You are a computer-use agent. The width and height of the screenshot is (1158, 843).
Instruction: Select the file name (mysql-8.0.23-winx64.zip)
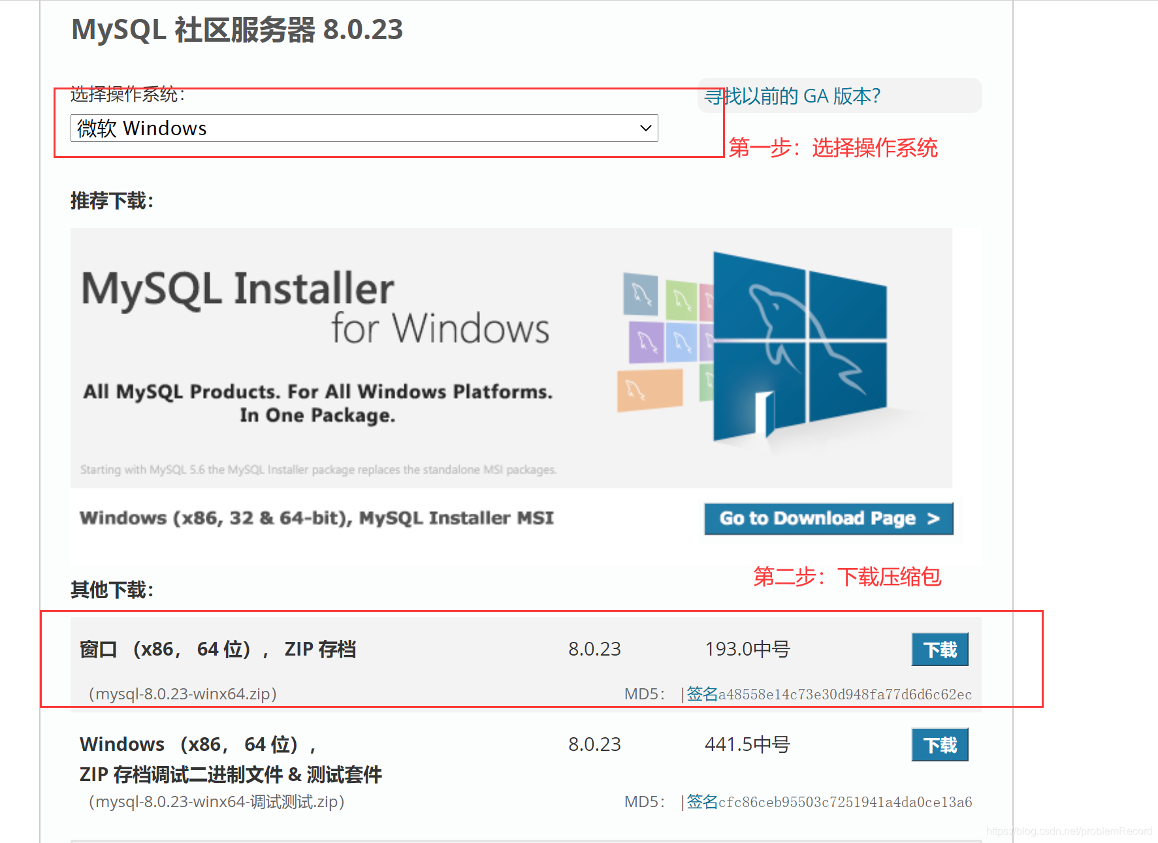(x=183, y=693)
